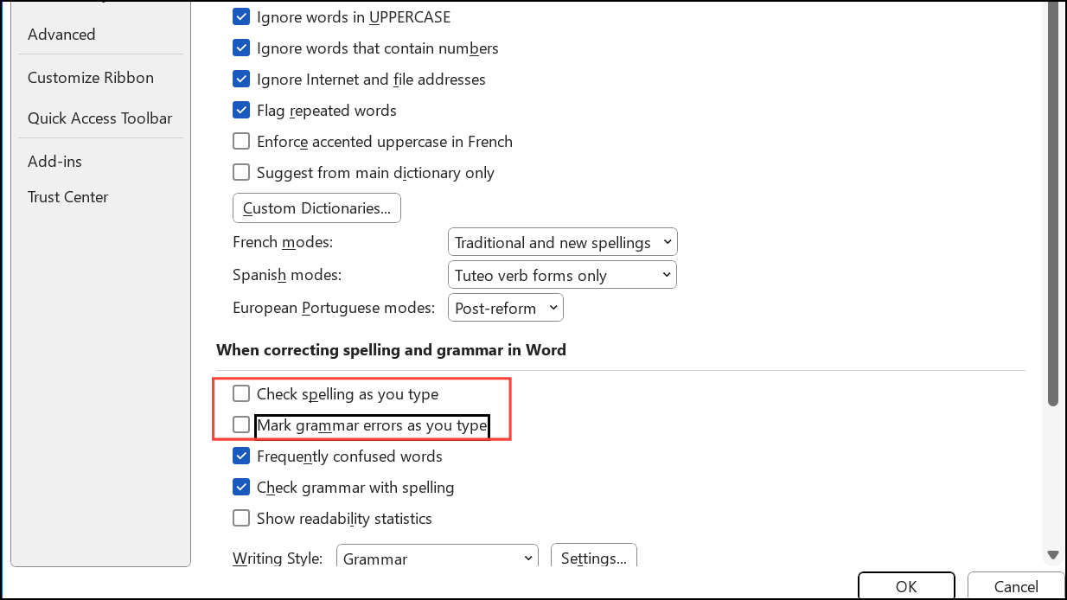
Task: Click the scrollbar down arrow
Action: click(1052, 554)
